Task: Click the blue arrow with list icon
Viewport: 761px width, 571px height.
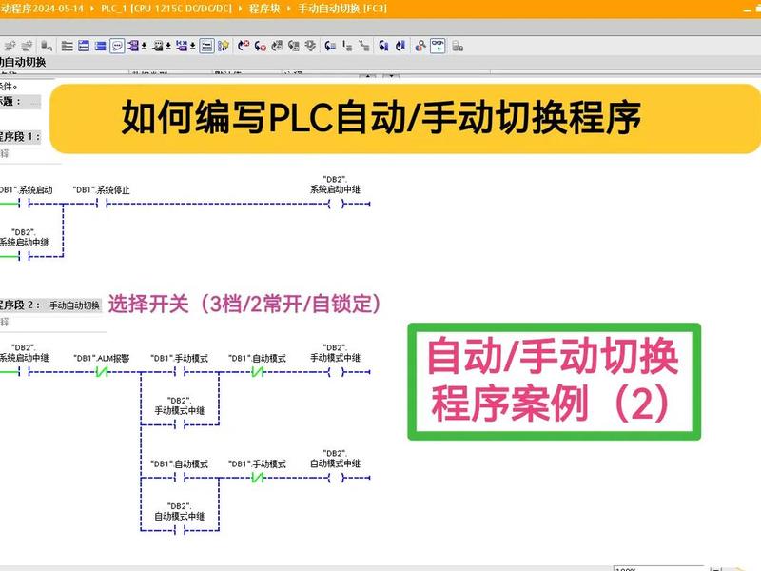Action: [x=330, y=46]
